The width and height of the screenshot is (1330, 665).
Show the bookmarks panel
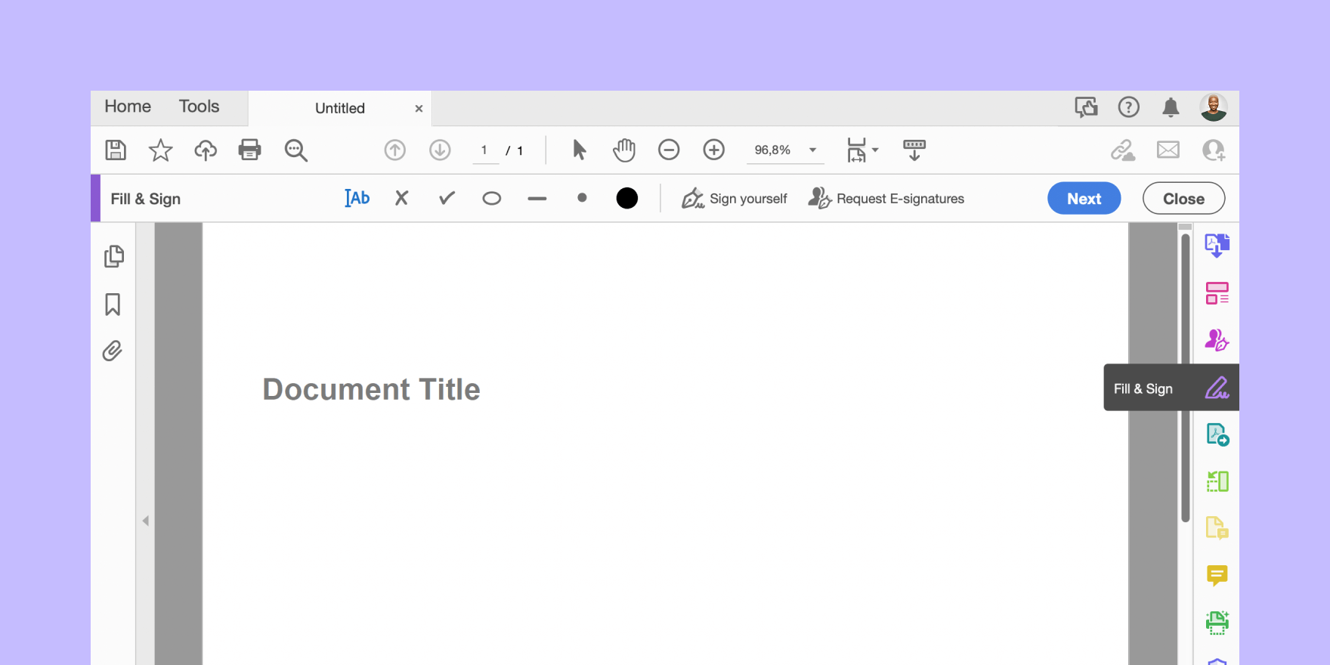tap(113, 305)
